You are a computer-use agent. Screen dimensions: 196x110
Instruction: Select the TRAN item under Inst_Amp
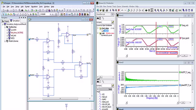tap(106, 31)
